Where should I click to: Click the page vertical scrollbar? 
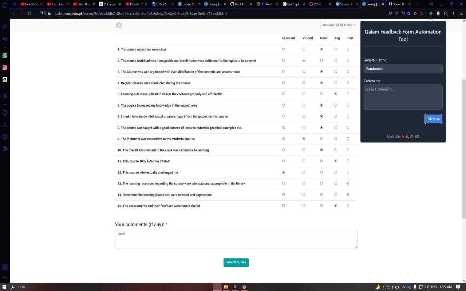pos(464,149)
